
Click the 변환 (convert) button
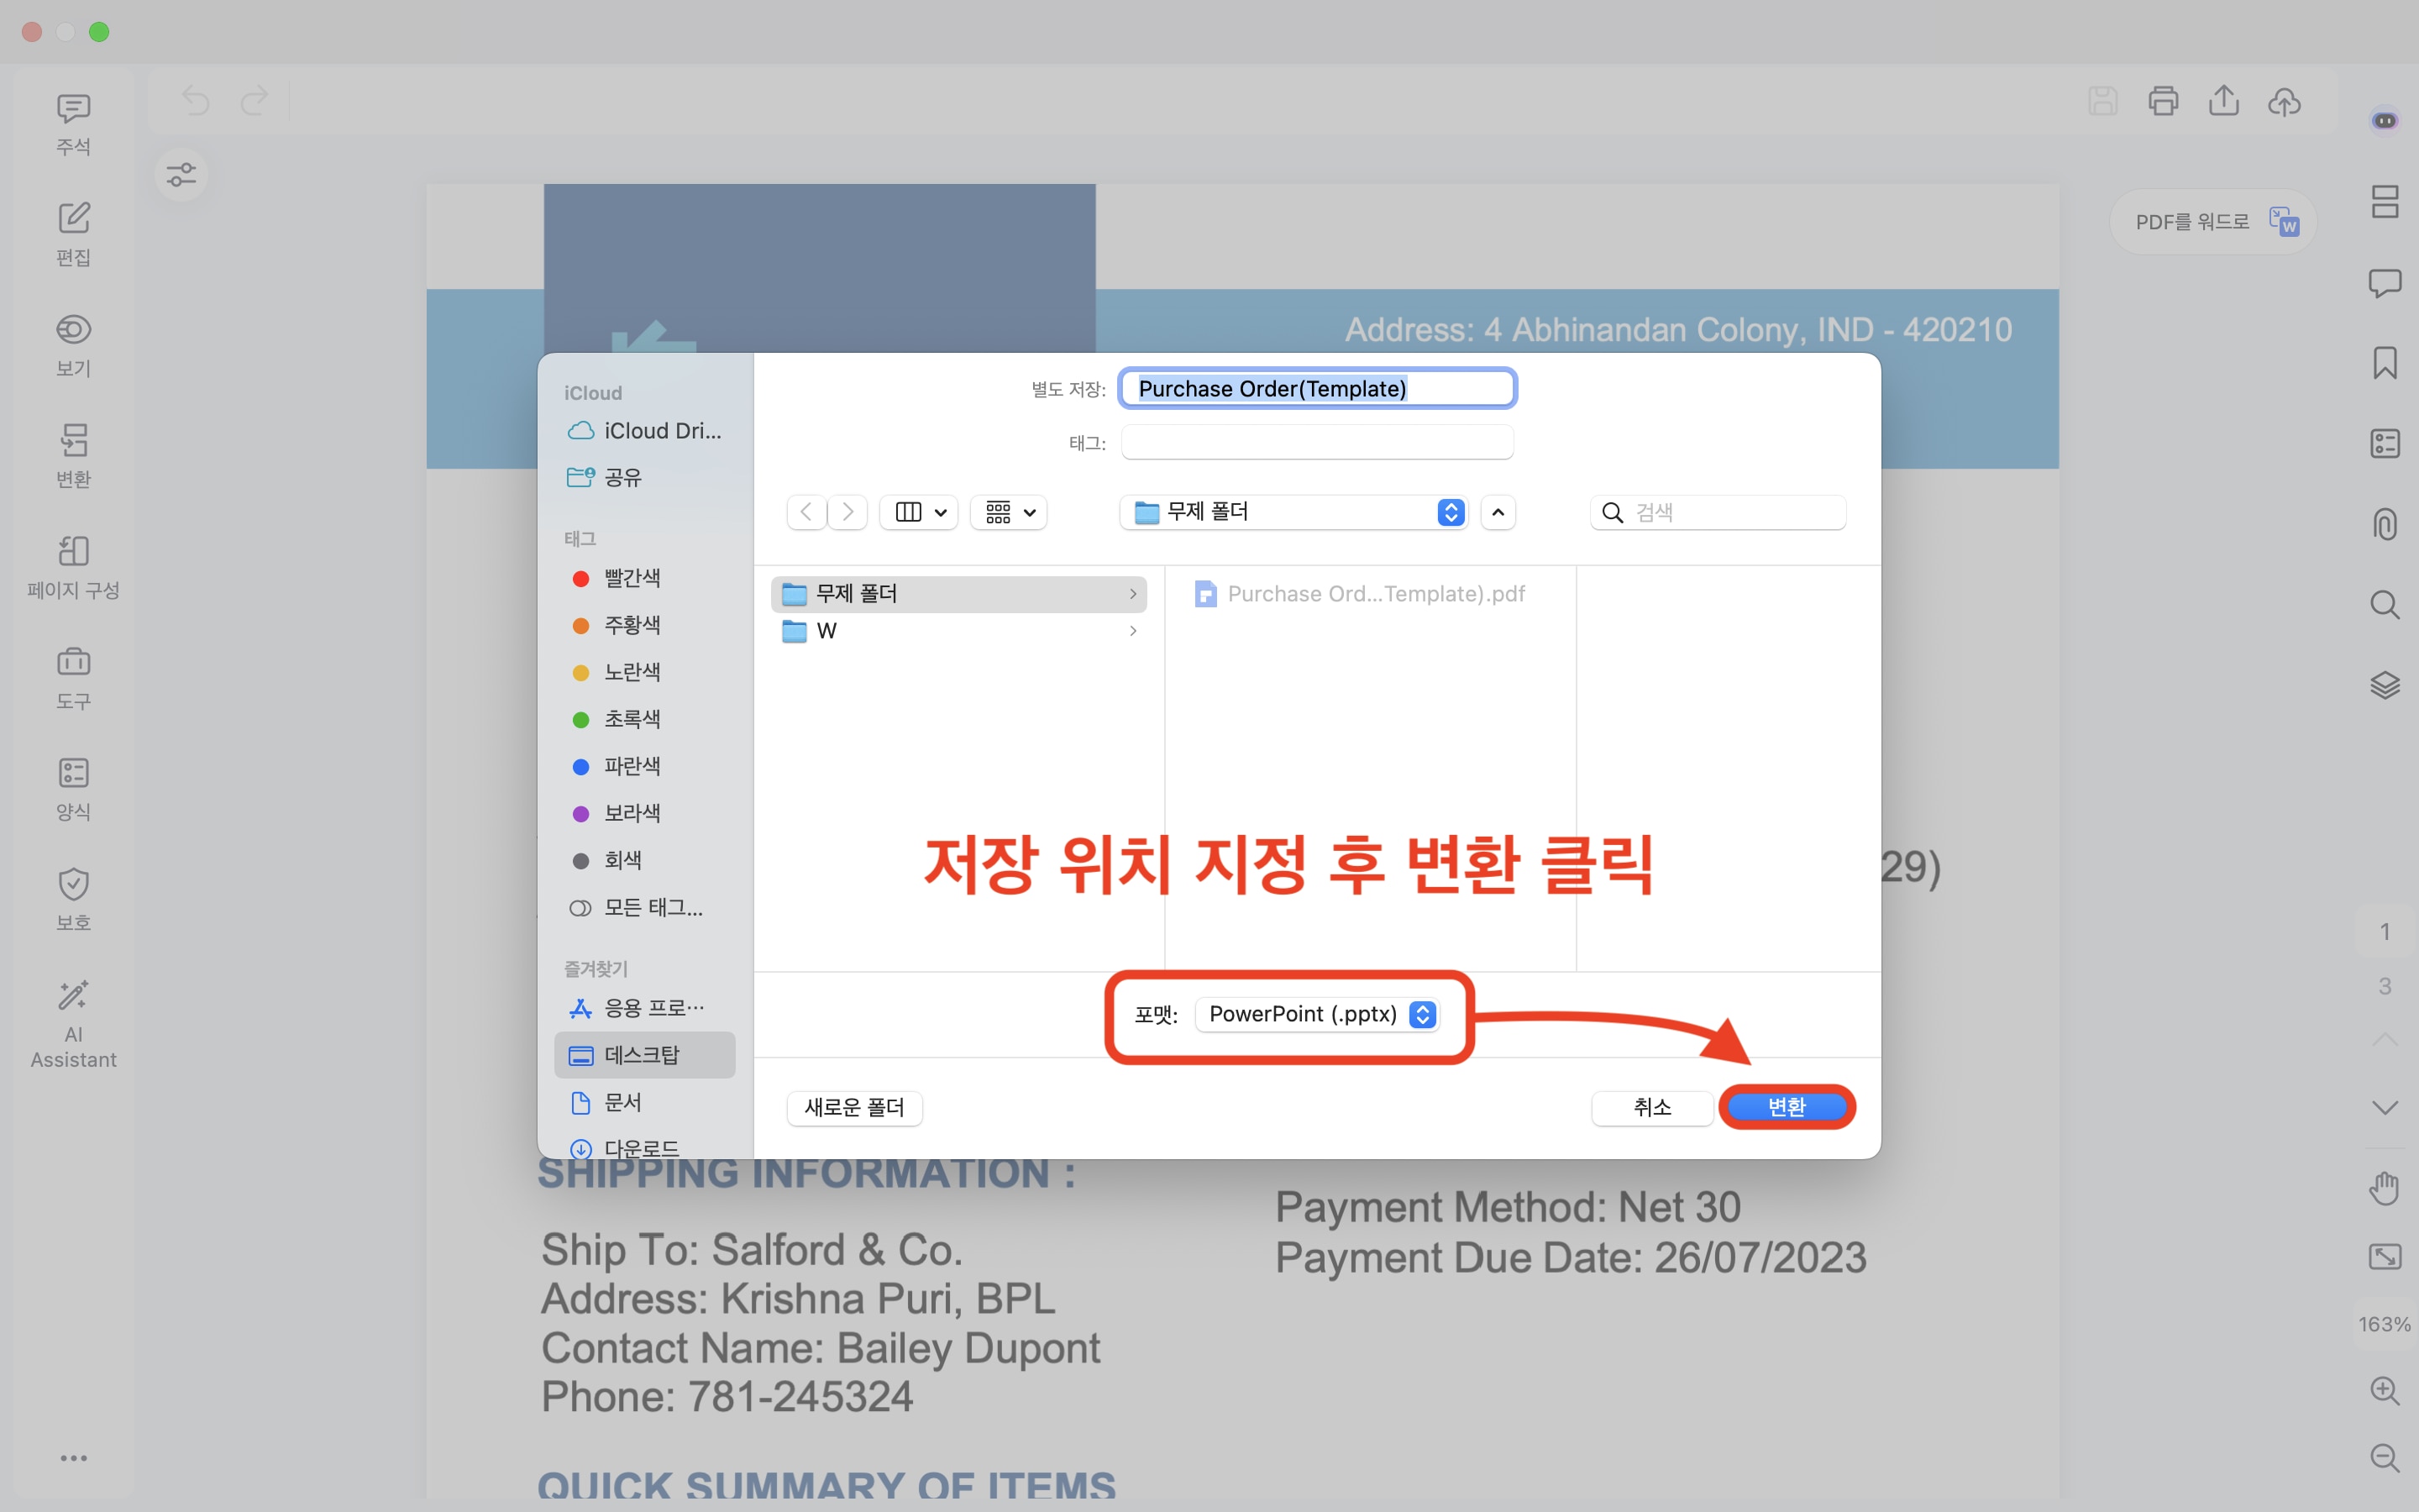(x=1787, y=1107)
